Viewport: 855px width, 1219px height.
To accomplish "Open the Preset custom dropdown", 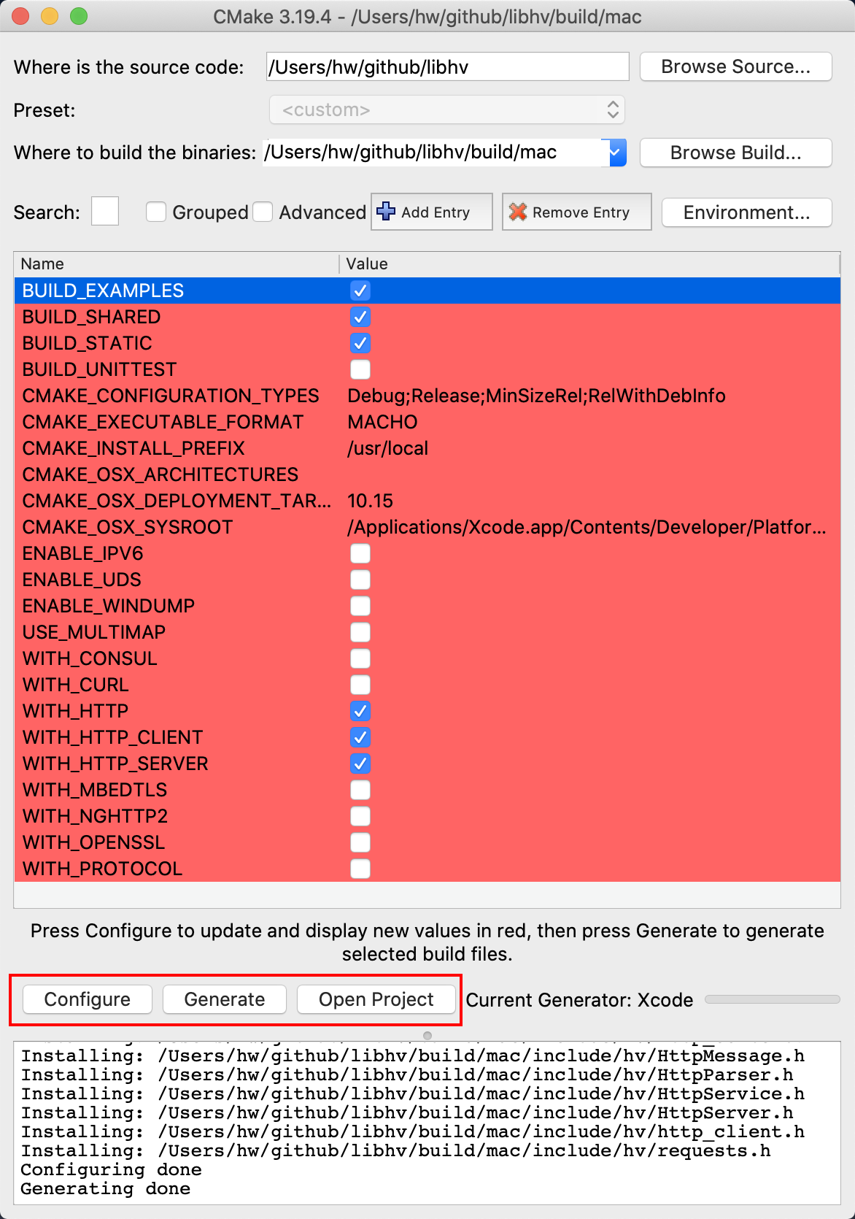I will pyautogui.click(x=446, y=110).
